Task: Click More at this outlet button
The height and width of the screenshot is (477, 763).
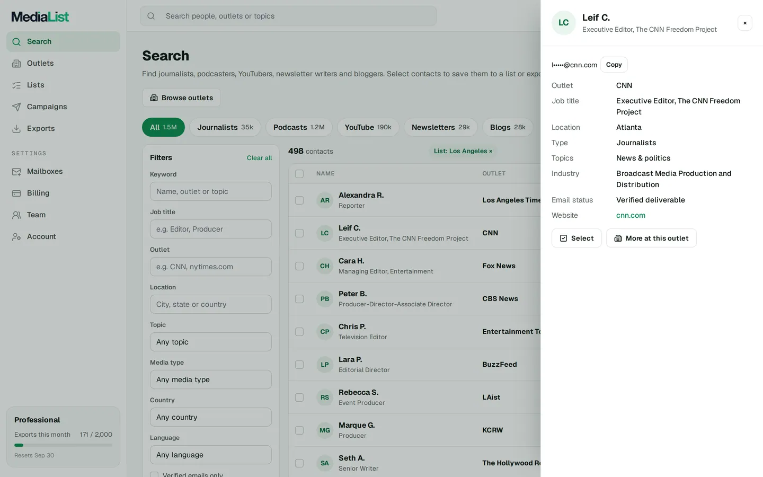Action: [x=651, y=238]
